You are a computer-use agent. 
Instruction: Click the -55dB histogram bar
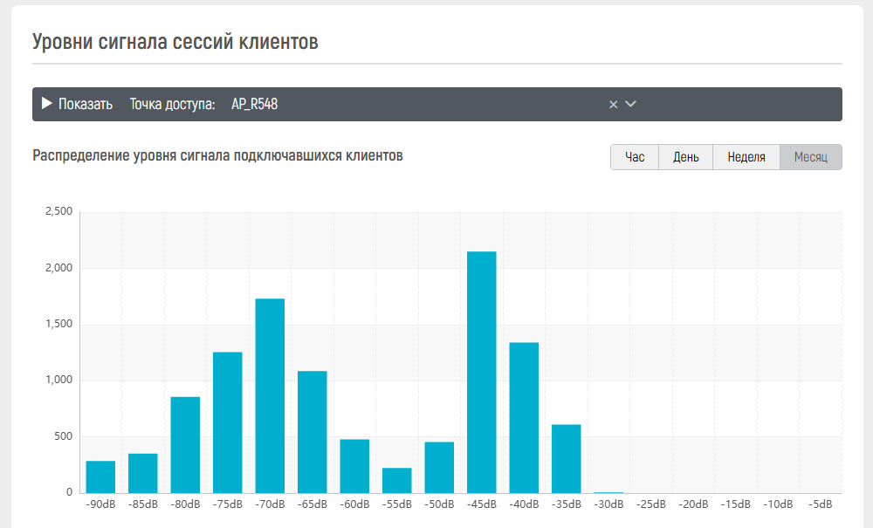[397, 481]
